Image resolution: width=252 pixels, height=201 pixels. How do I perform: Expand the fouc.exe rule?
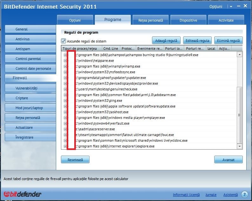(x=65, y=135)
